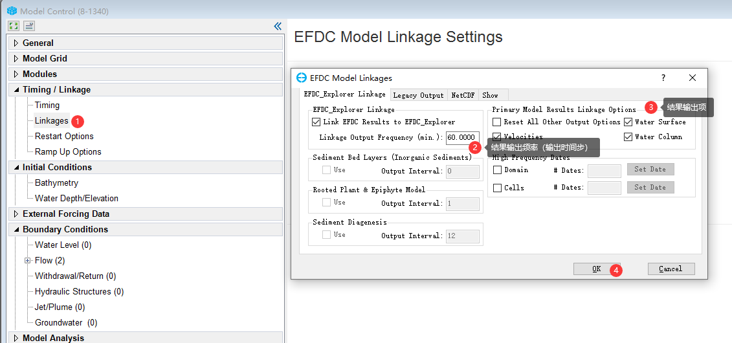Expand the Flow (2) tree node
This screenshot has width=732, height=343.
point(27,261)
